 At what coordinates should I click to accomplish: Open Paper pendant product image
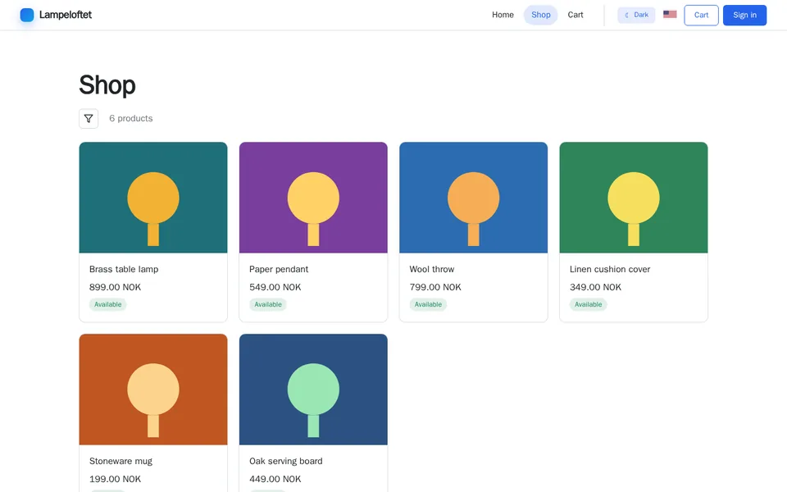pyautogui.click(x=313, y=198)
